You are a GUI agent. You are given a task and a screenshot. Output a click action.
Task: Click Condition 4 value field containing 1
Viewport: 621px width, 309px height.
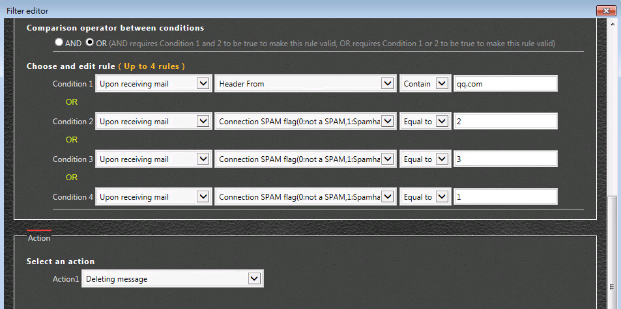(x=506, y=196)
